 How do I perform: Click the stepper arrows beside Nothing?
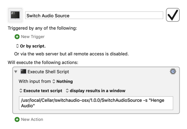pyautogui.click(x=54, y=82)
